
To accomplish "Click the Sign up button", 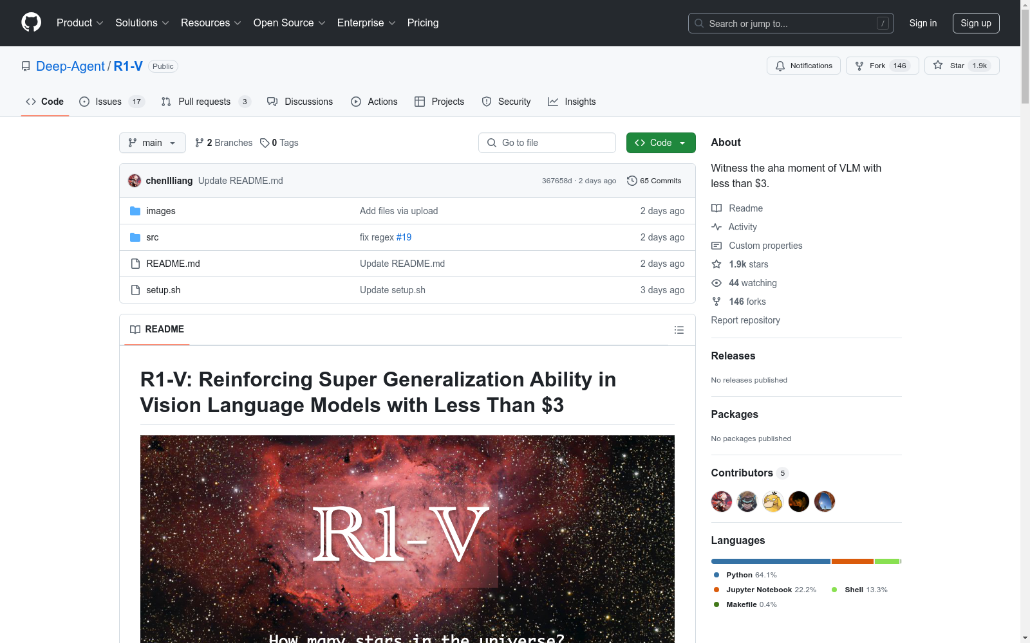I will pyautogui.click(x=976, y=23).
